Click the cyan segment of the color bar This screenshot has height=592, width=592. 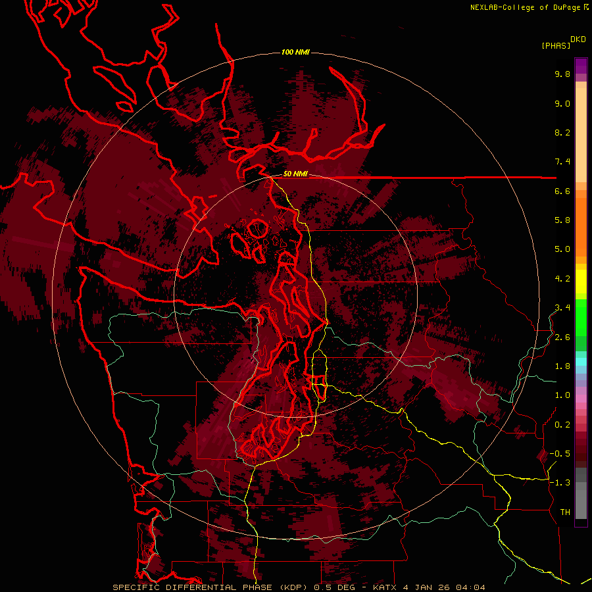coord(581,361)
